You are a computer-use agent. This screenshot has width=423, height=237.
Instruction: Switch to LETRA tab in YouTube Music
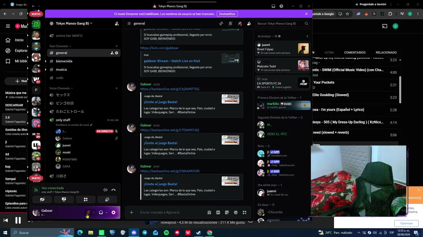click(329, 53)
